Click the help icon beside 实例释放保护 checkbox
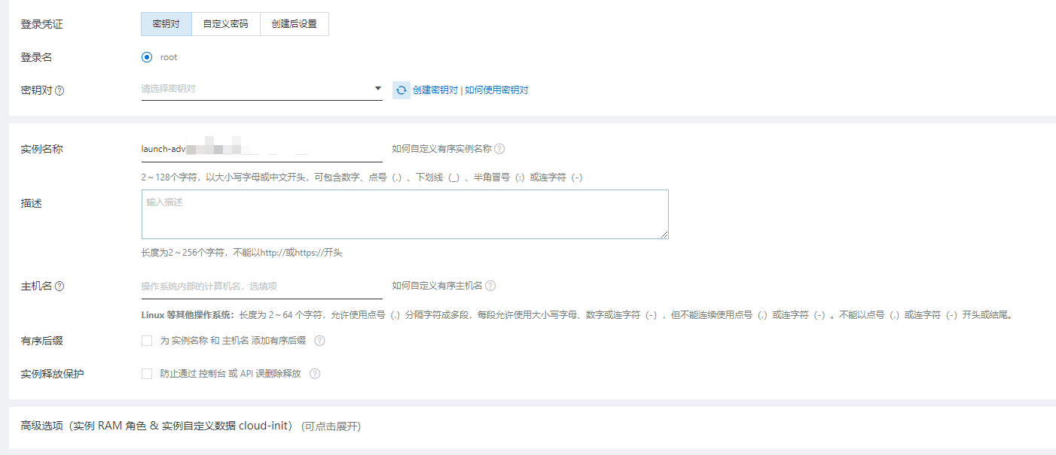The height and width of the screenshot is (455, 1056). (x=314, y=373)
